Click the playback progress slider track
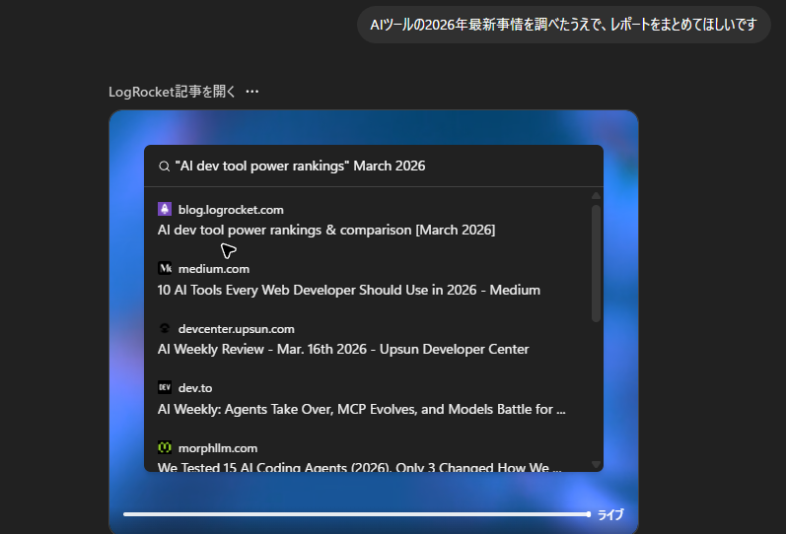 coord(356,514)
